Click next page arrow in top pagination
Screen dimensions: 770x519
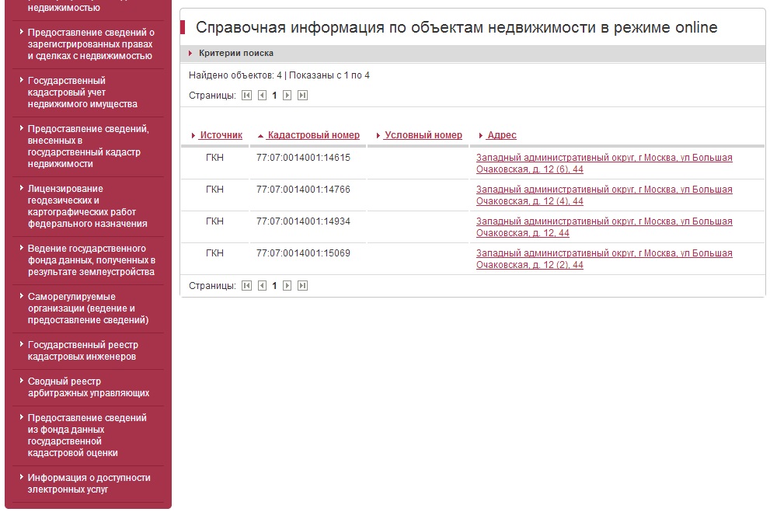tap(287, 96)
